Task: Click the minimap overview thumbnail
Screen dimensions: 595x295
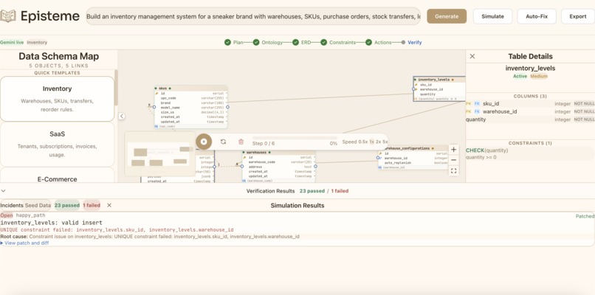Action: (159, 153)
